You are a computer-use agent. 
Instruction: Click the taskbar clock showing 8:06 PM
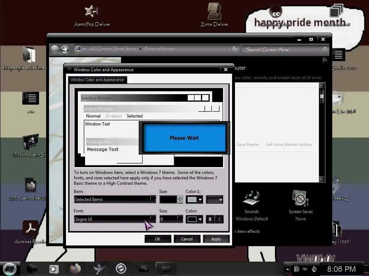(x=341, y=269)
